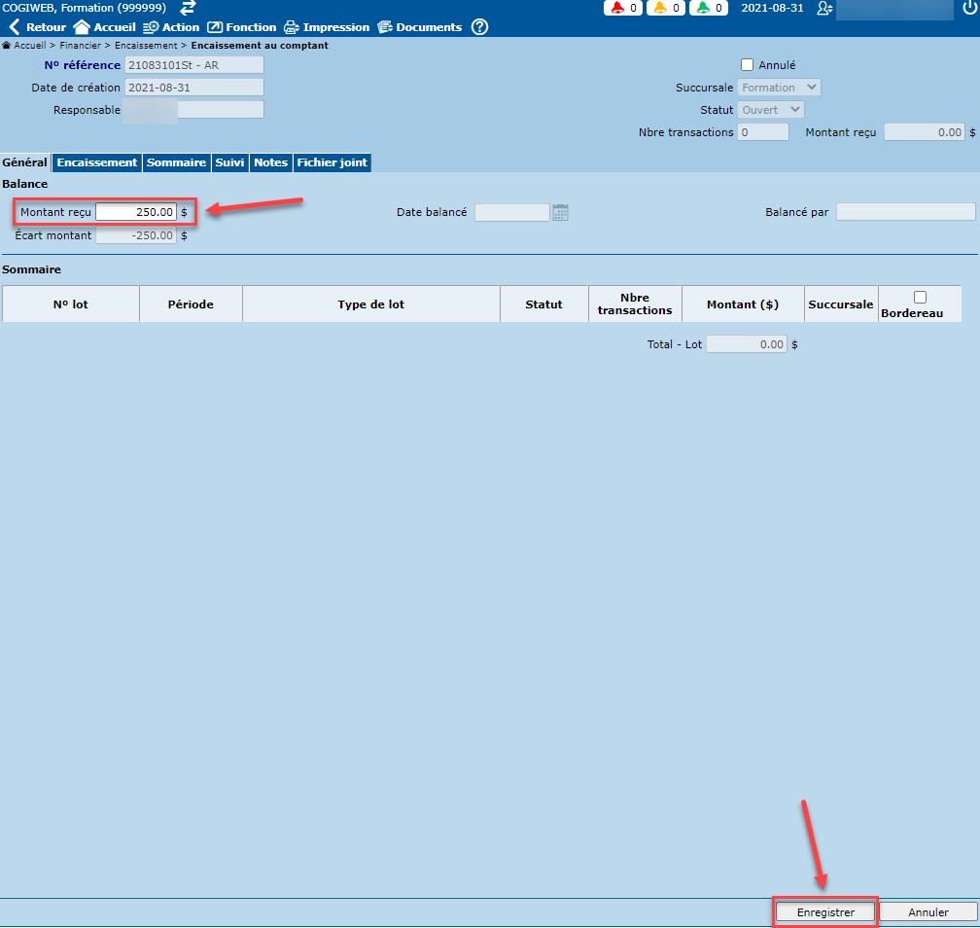Expand the Succursale dropdown
The image size is (980, 928).
tap(778, 88)
